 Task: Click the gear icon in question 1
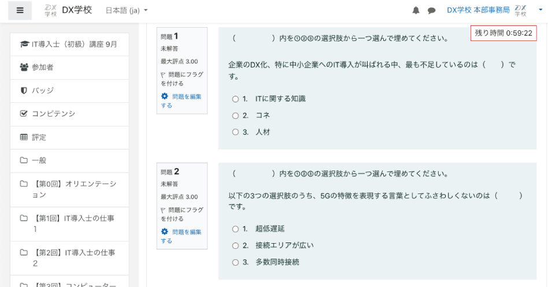pyautogui.click(x=164, y=96)
